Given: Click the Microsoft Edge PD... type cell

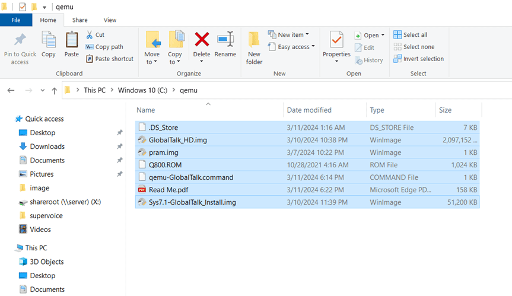Looking at the screenshot, I should click(x=400, y=190).
